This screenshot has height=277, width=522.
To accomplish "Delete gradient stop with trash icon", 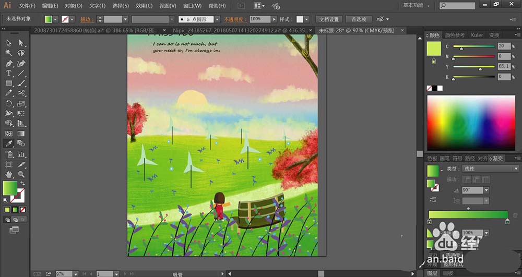I will 515,215.
